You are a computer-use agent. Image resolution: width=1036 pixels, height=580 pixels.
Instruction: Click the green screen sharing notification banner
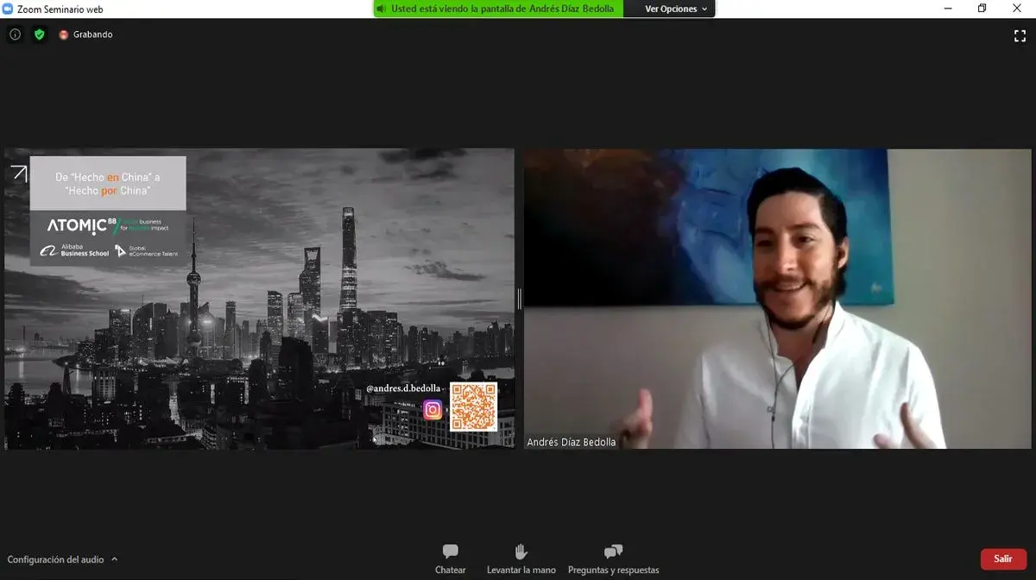(x=502, y=9)
